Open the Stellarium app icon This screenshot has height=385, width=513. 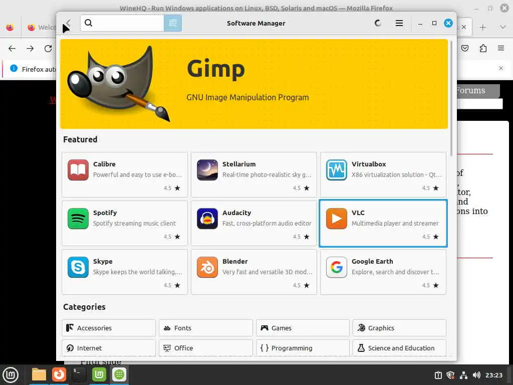point(207,169)
